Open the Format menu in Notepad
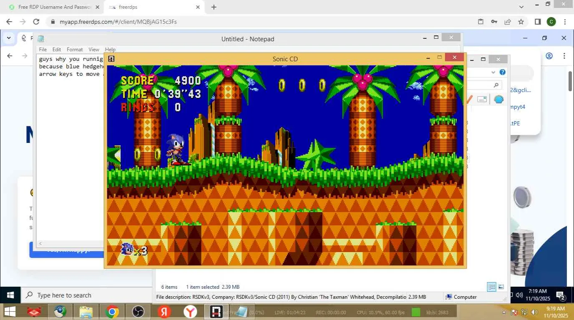Image resolution: width=574 pixels, height=320 pixels. 75,49
